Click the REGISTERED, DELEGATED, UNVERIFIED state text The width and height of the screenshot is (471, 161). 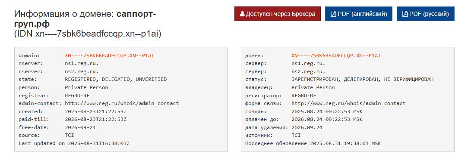click(x=116, y=80)
